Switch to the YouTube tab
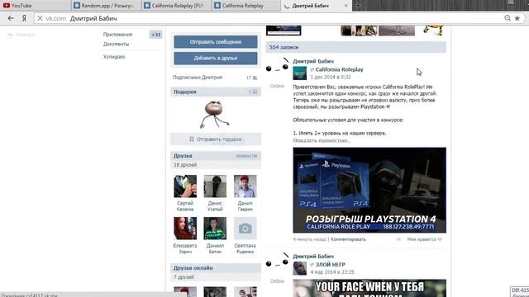 [x=36, y=6]
